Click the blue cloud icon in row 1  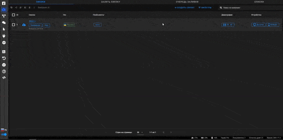click(x=24, y=25)
